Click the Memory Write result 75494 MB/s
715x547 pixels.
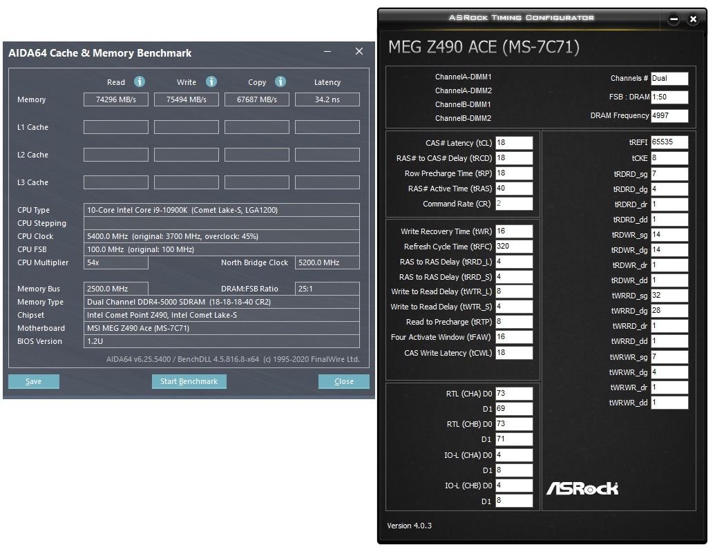coord(187,99)
